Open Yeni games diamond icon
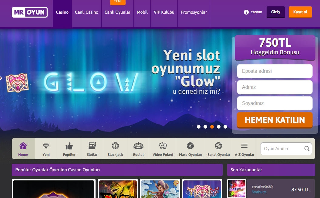320x198 pixels. (x=46, y=146)
